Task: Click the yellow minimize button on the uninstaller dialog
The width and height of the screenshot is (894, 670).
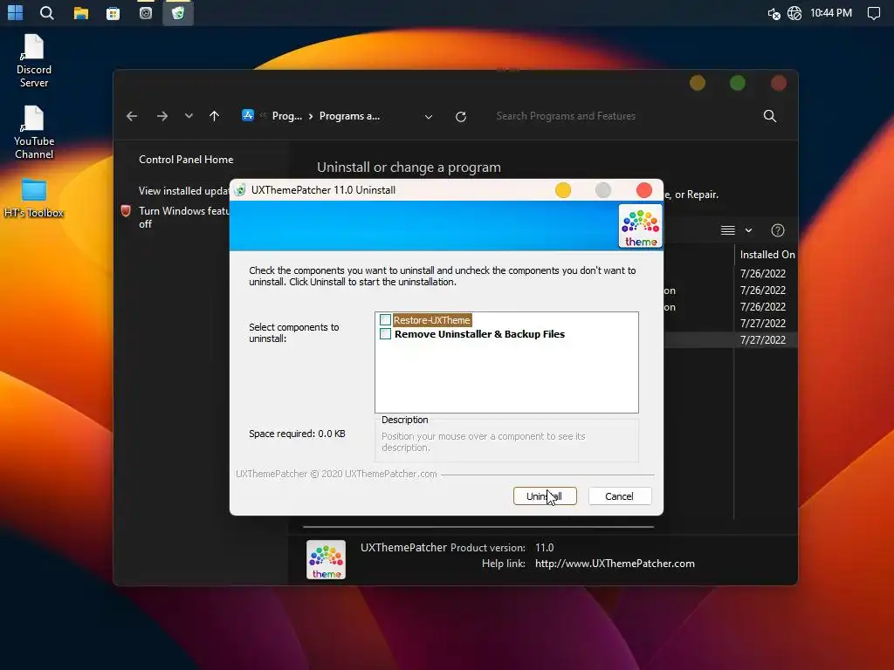Action: (x=563, y=190)
